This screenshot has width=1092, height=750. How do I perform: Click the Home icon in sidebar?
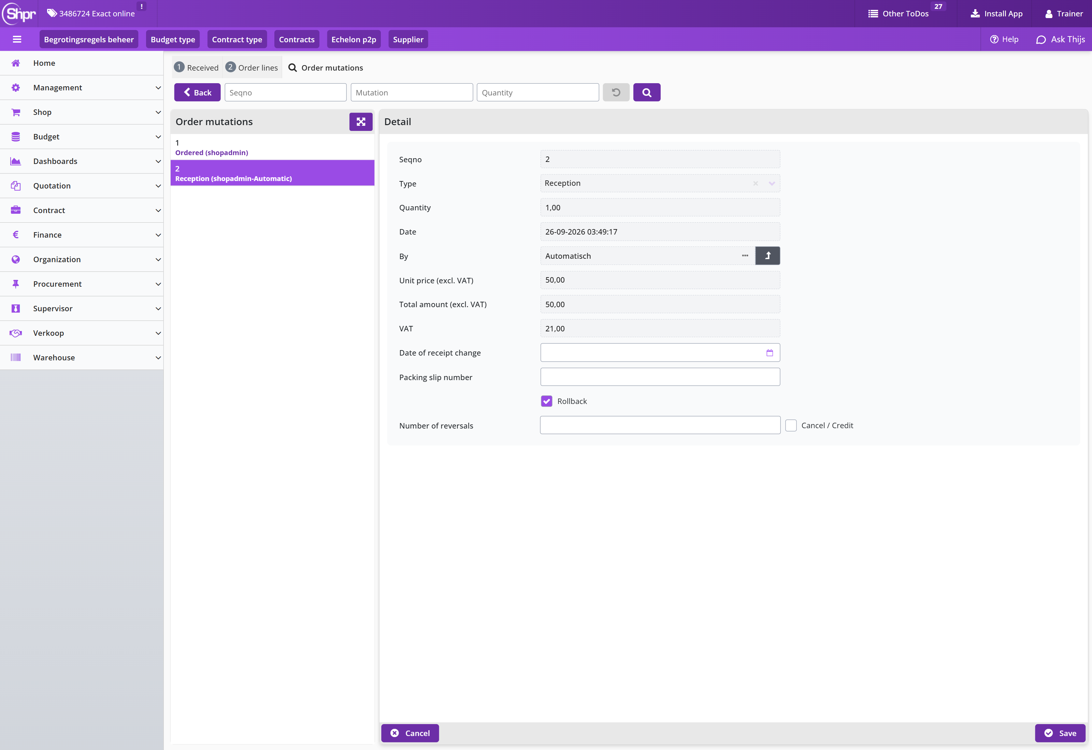15,63
